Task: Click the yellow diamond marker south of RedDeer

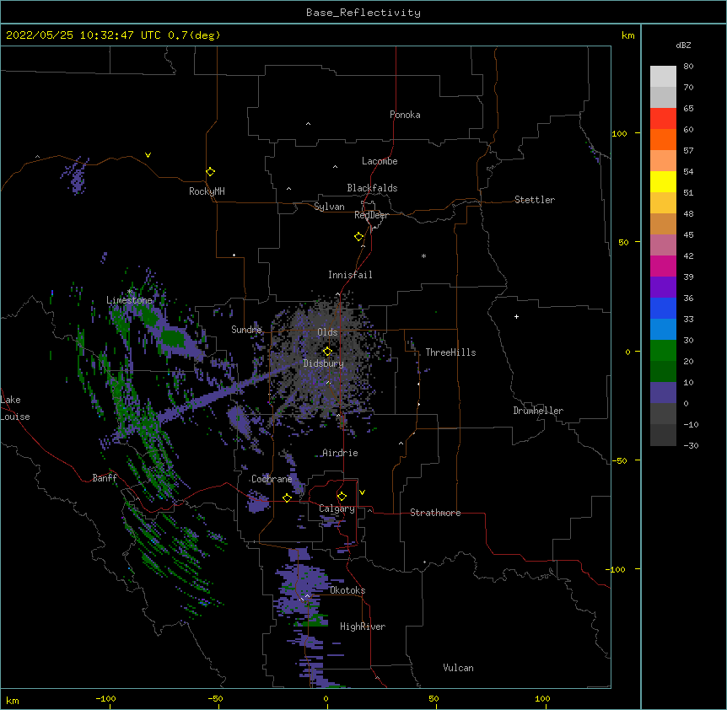Action: point(358,236)
